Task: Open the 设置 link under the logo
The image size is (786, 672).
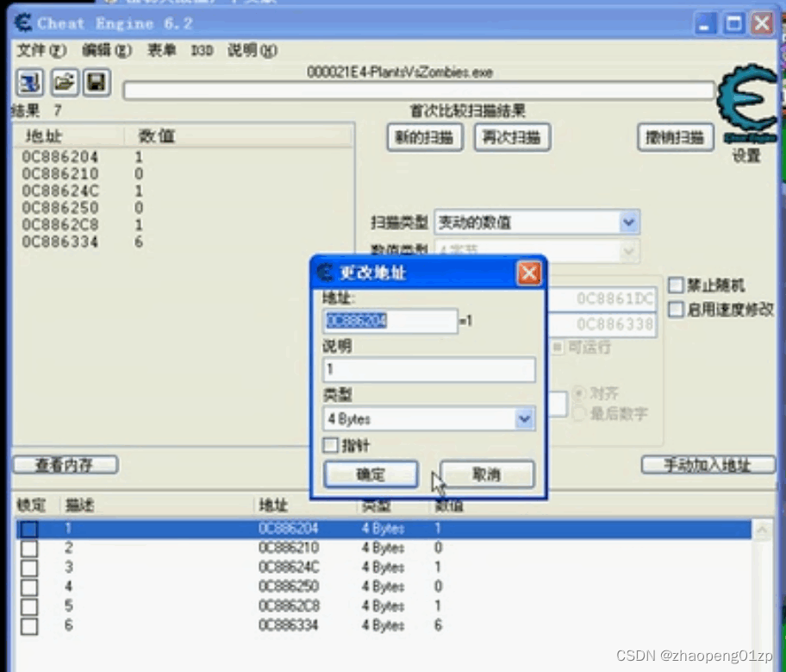Action: click(x=747, y=155)
